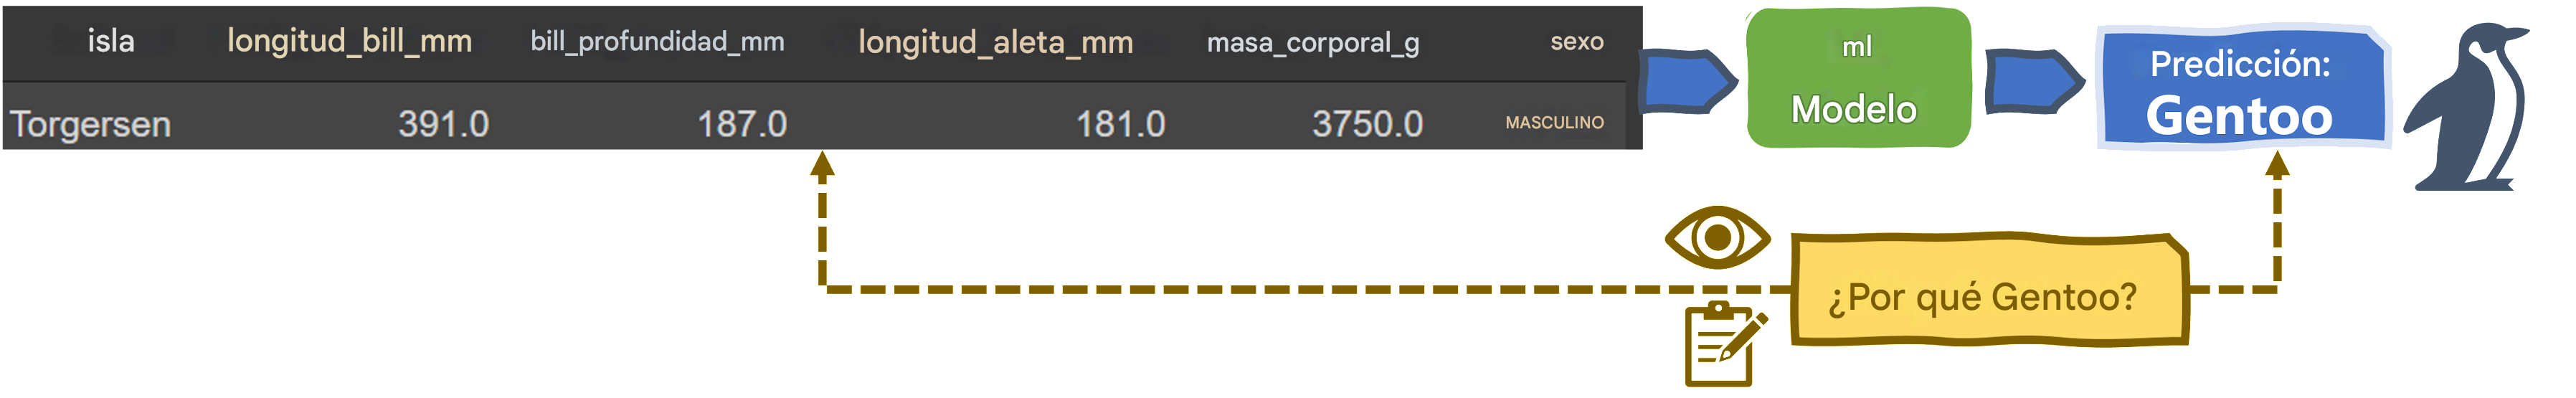This screenshot has height=398, width=2576.
Task: Click the clipboard with pencil icon
Action: click(1725, 343)
